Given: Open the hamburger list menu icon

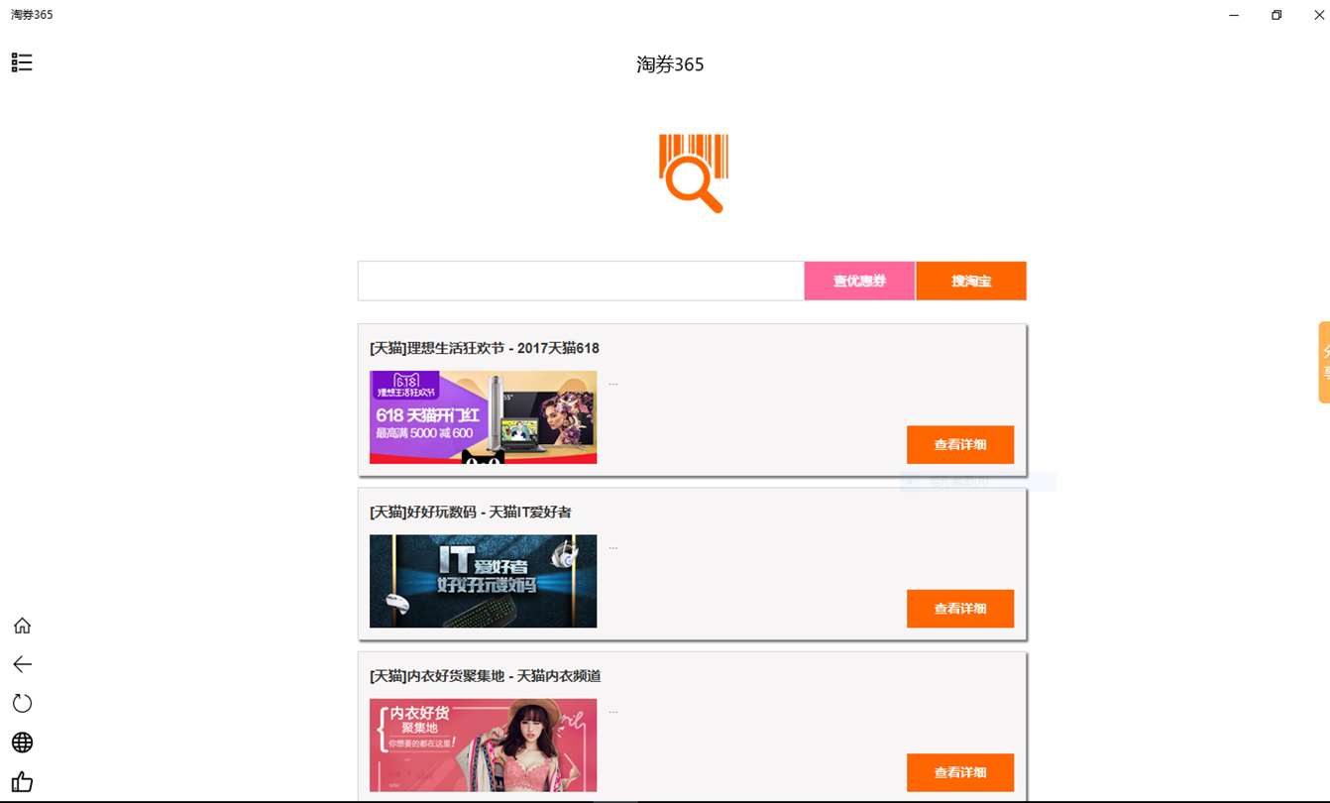Looking at the screenshot, I should point(22,62).
